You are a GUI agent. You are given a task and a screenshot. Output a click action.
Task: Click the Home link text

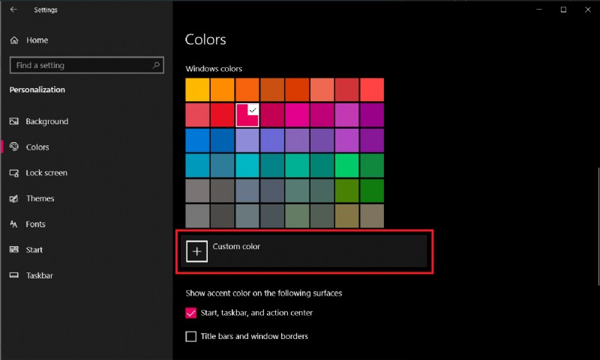pos(37,40)
